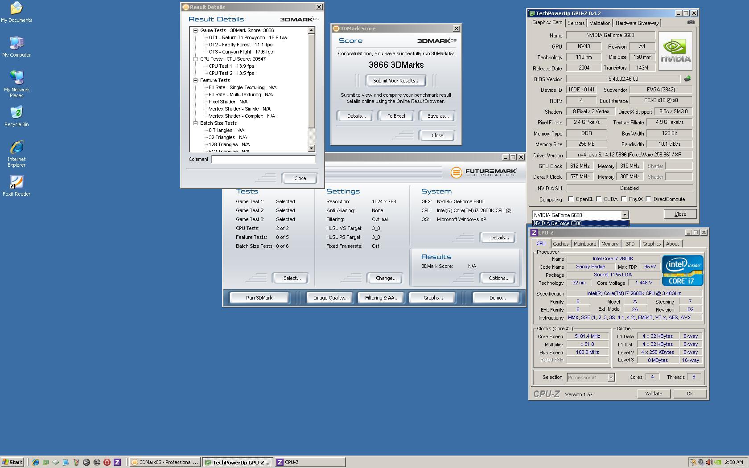Click the Intel Core i7 logo in CPU-Z
This screenshot has width=749, height=468.
click(x=683, y=271)
